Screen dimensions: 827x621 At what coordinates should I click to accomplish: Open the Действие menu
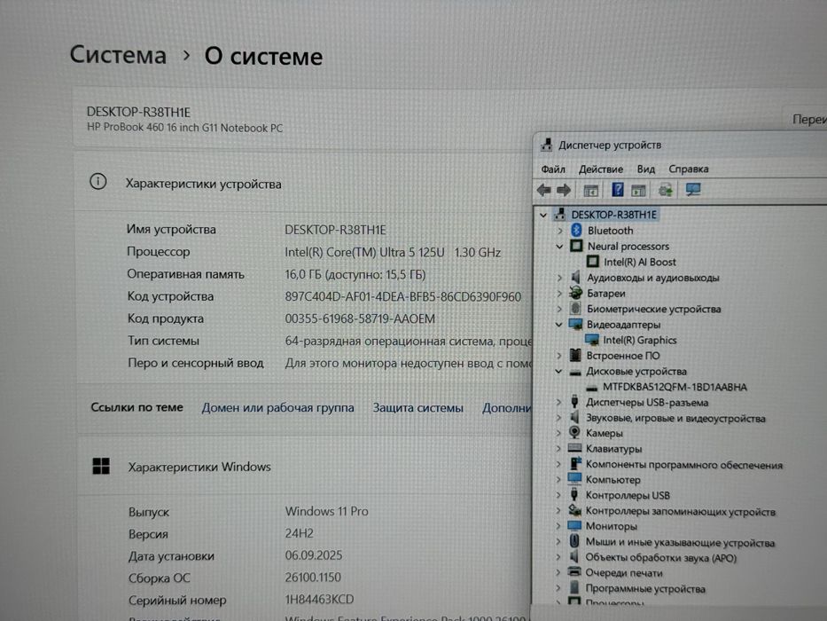click(x=601, y=169)
